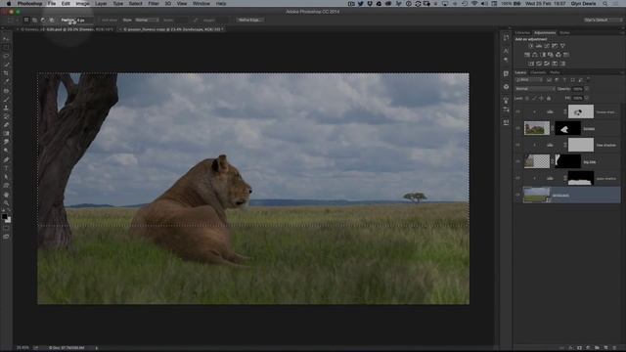Switch to the Paths tab
The image size is (626, 352).
[555, 72]
